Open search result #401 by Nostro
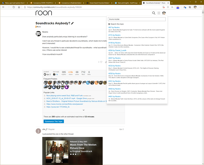The width and height of the screenshot is (204, 165). pyautogui.click(x=115, y=97)
